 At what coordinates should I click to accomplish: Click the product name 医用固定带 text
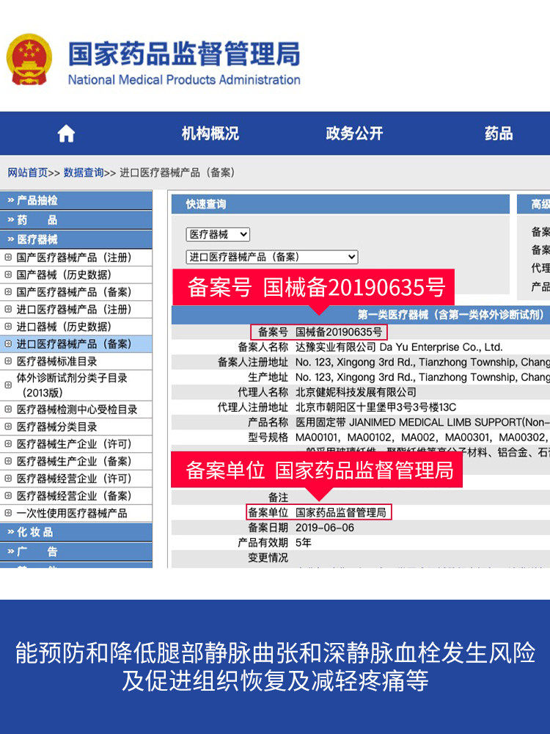(321, 422)
